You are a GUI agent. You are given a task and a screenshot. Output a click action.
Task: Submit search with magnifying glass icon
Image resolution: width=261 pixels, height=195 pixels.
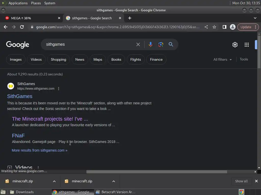click(171, 44)
